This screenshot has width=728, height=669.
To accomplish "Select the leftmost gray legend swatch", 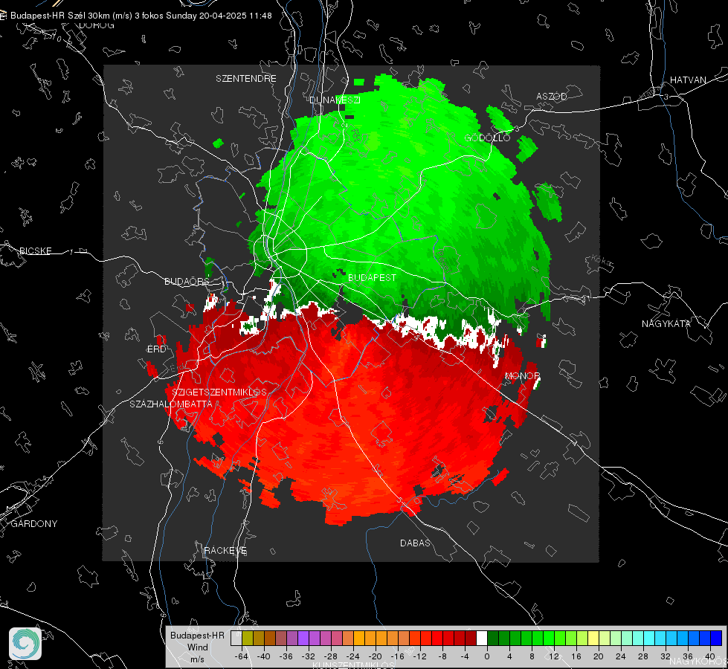I will tap(236, 638).
